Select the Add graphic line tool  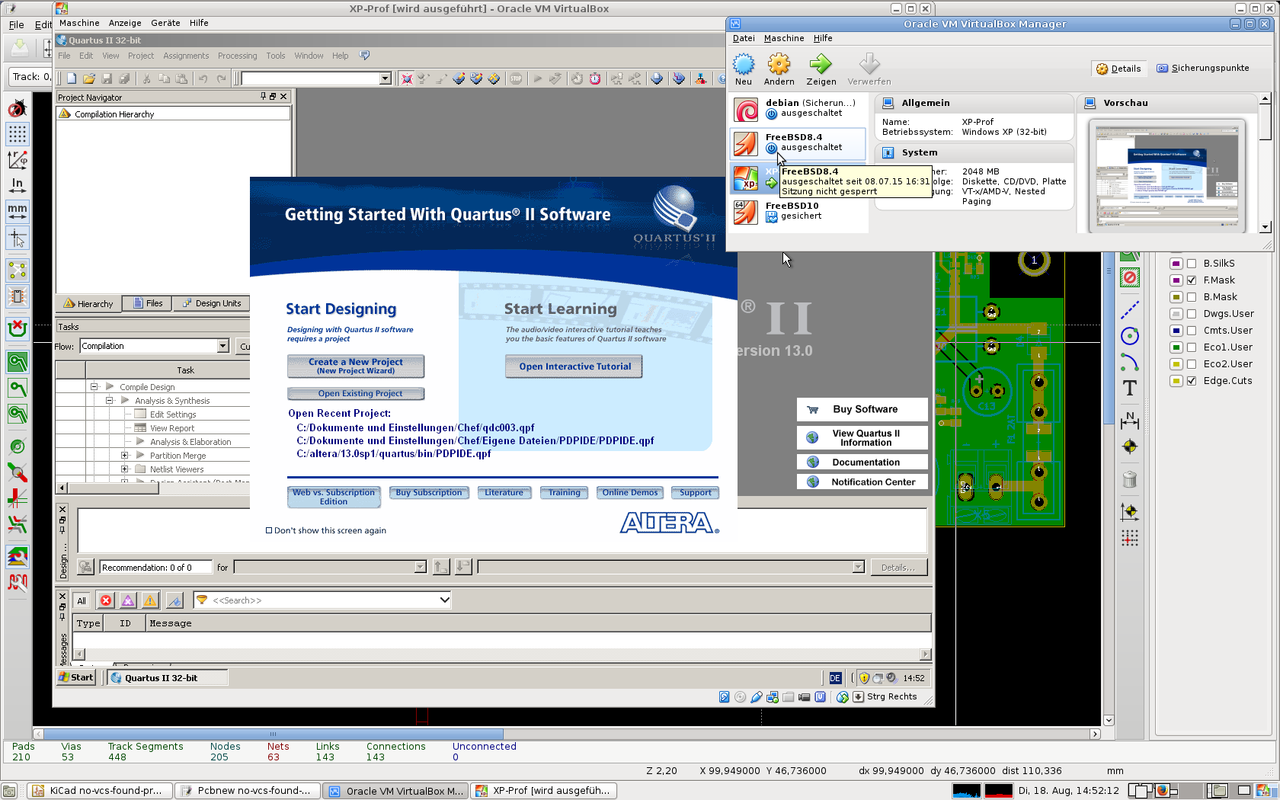pos(1130,310)
